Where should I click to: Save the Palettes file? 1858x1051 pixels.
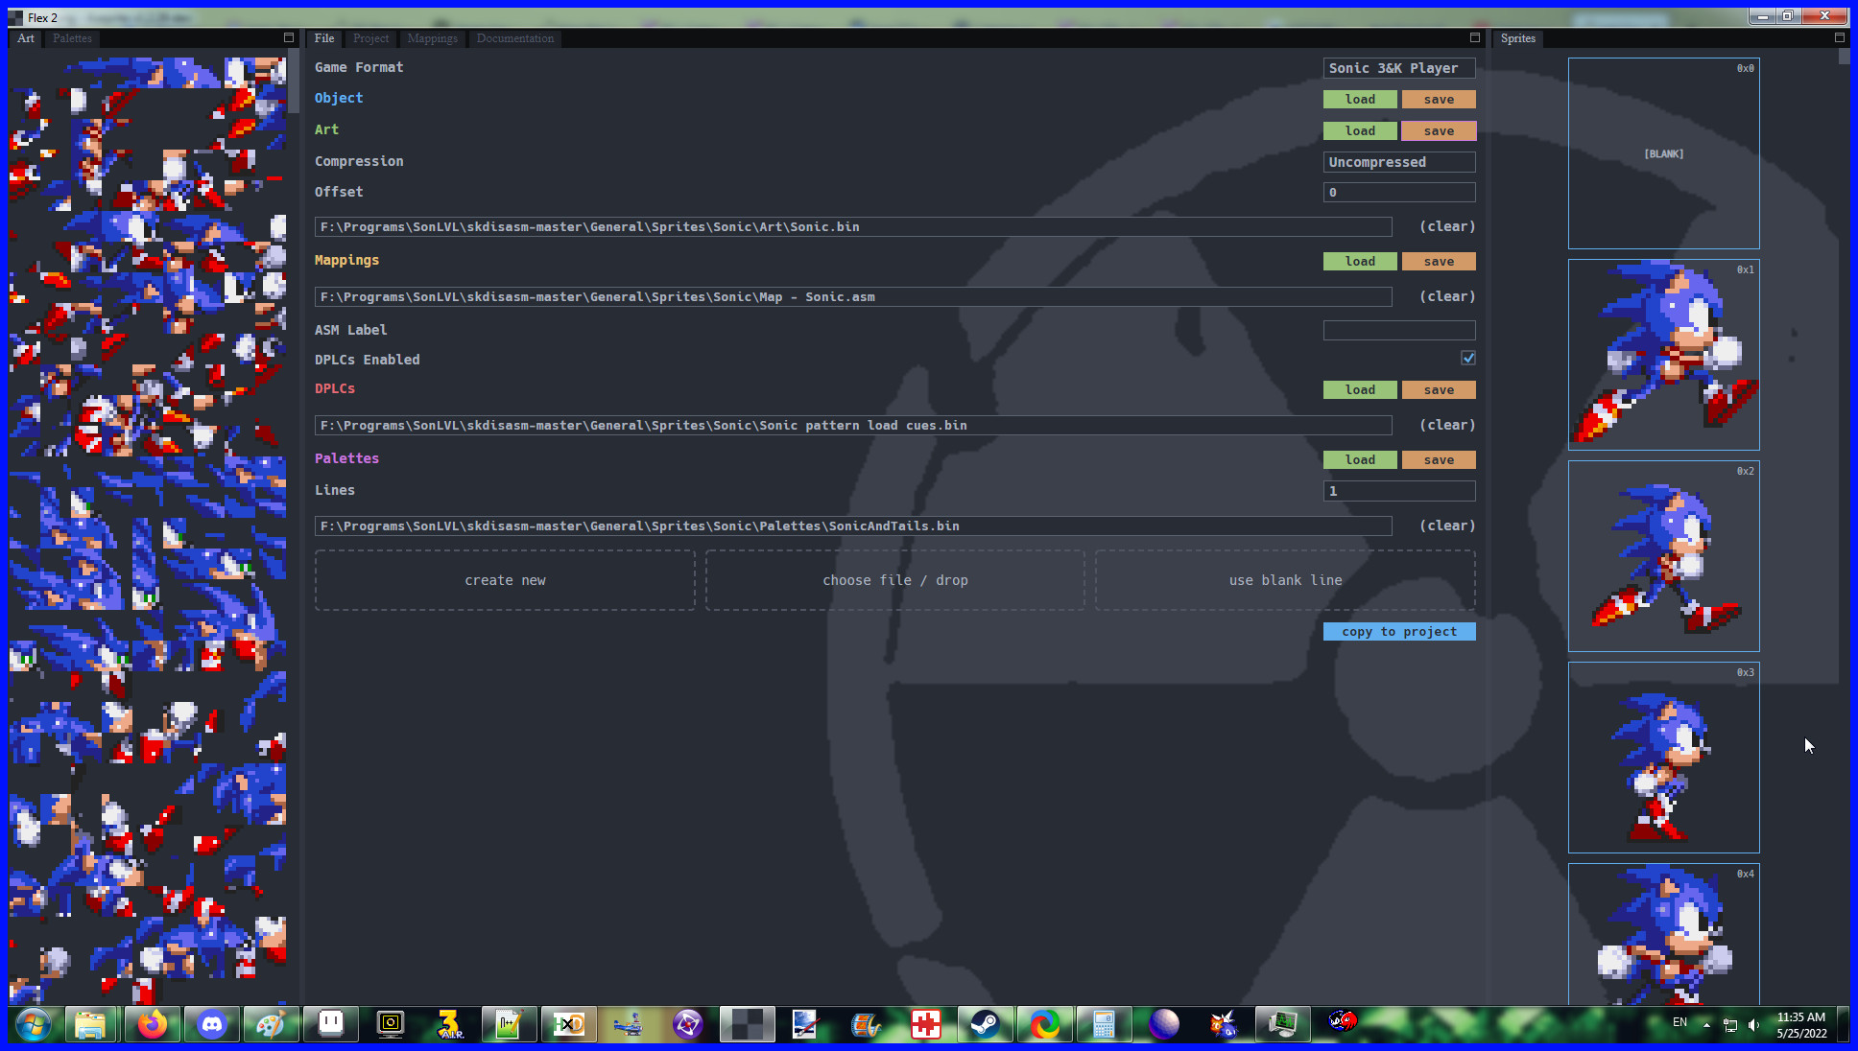point(1439,459)
